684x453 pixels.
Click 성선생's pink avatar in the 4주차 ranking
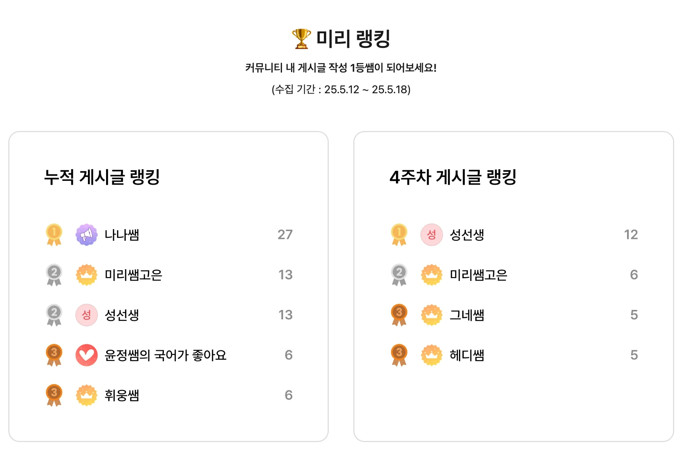click(431, 234)
